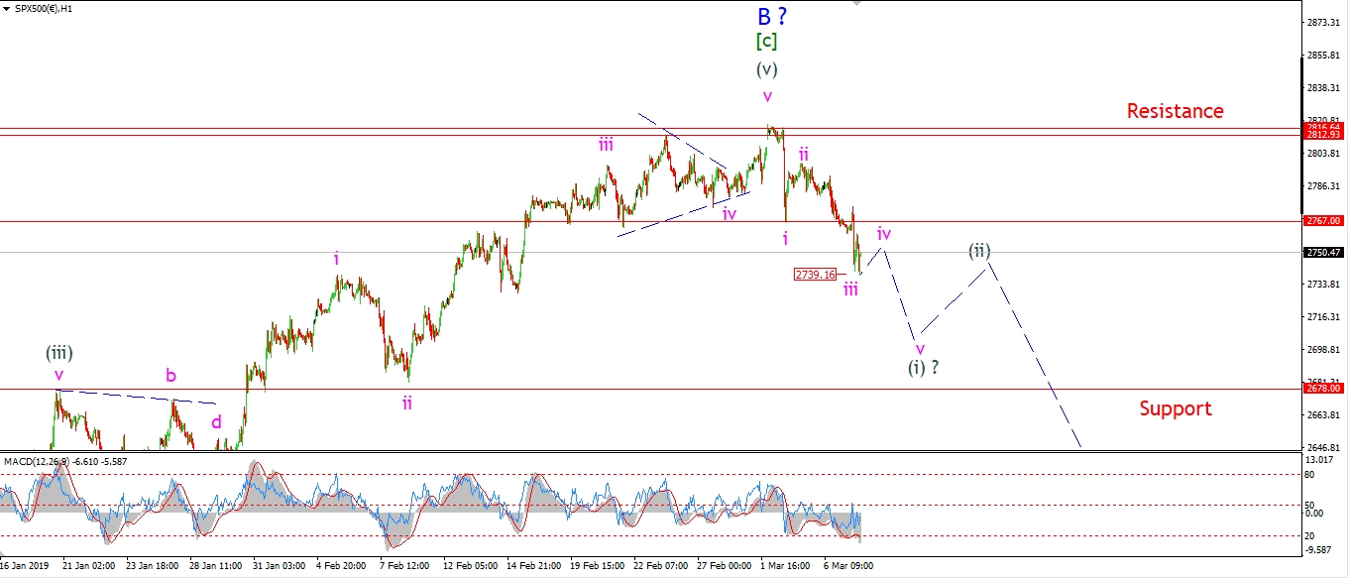
Task: Select the "(i) ?" projected wave label
Action: pos(923,367)
